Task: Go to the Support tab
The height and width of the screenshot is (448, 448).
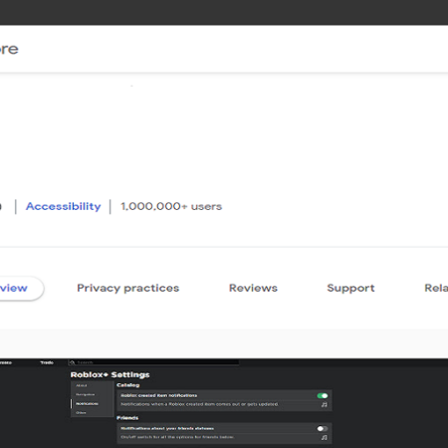Action: point(350,288)
